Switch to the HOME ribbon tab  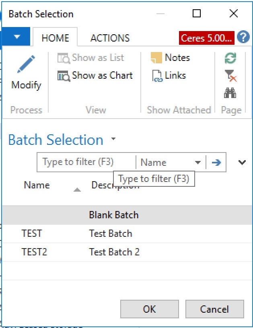(x=55, y=38)
